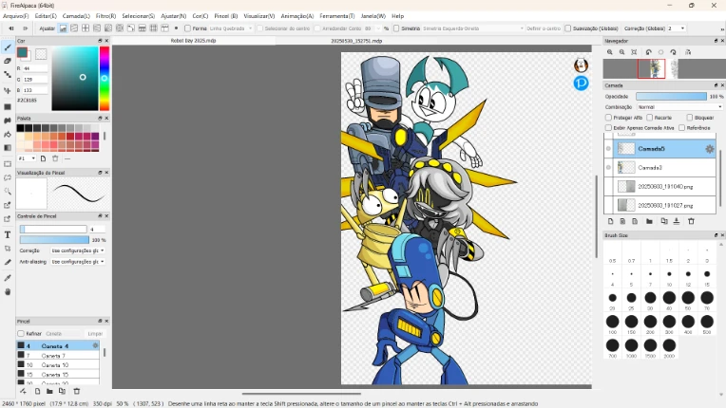Image resolution: width=726 pixels, height=408 pixels.
Task: Select the Lasso selection tool
Action: click(x=8, y=177)
